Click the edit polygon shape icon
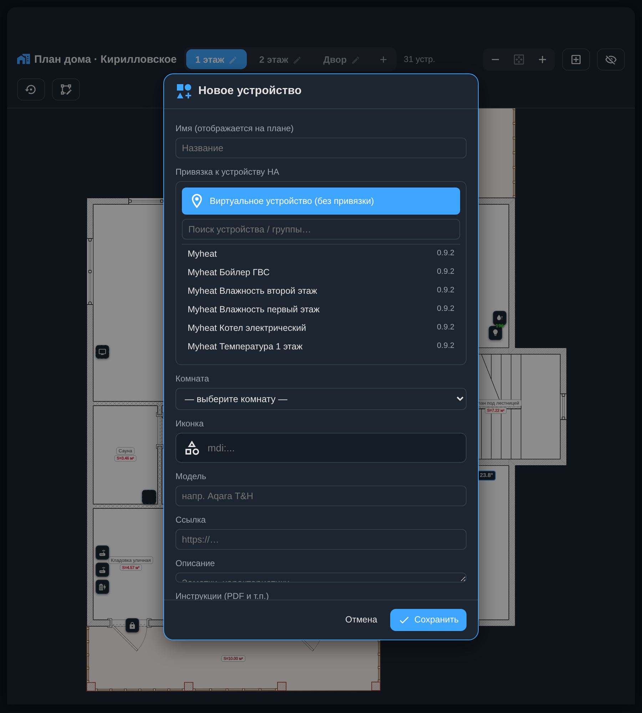Image resolution: width=642 pixels, height=713 pixels. pos(66,89)
